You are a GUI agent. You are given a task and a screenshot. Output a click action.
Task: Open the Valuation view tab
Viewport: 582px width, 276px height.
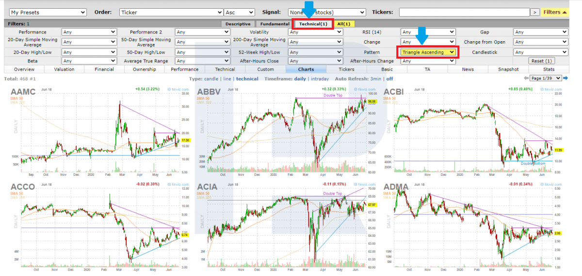tap(64, 69)
